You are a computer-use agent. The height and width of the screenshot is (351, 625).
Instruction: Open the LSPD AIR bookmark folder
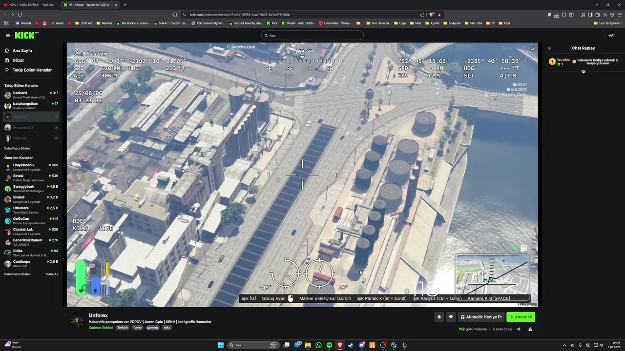pyautogui.click(x=83, y=23)
